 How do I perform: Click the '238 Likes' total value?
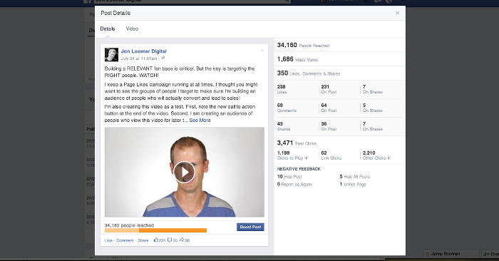coord(282,89)
